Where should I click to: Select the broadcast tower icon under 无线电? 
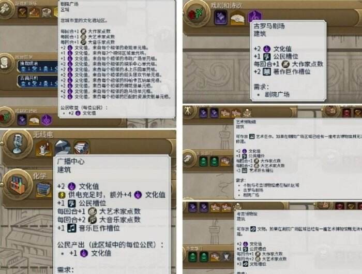point(44,148)
